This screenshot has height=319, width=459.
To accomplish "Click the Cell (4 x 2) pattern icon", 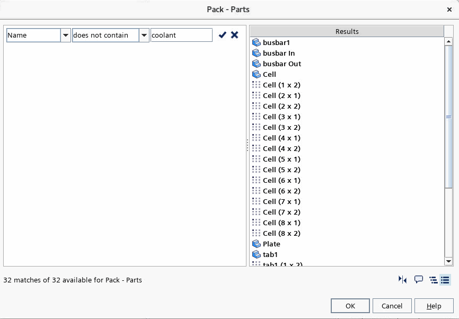I will 257,148.
